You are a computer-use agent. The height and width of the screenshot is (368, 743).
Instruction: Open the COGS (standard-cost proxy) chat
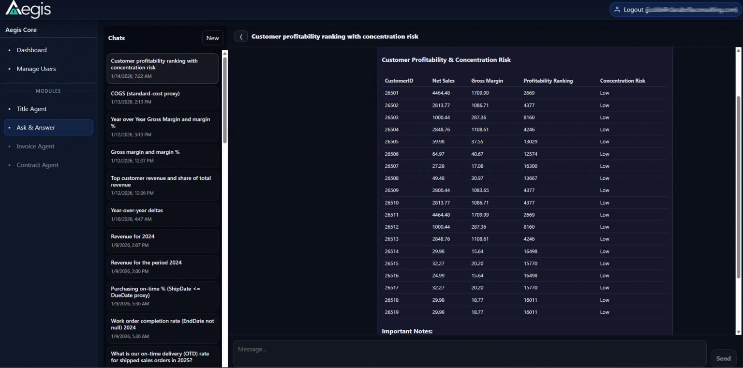[x=163, y=97]
